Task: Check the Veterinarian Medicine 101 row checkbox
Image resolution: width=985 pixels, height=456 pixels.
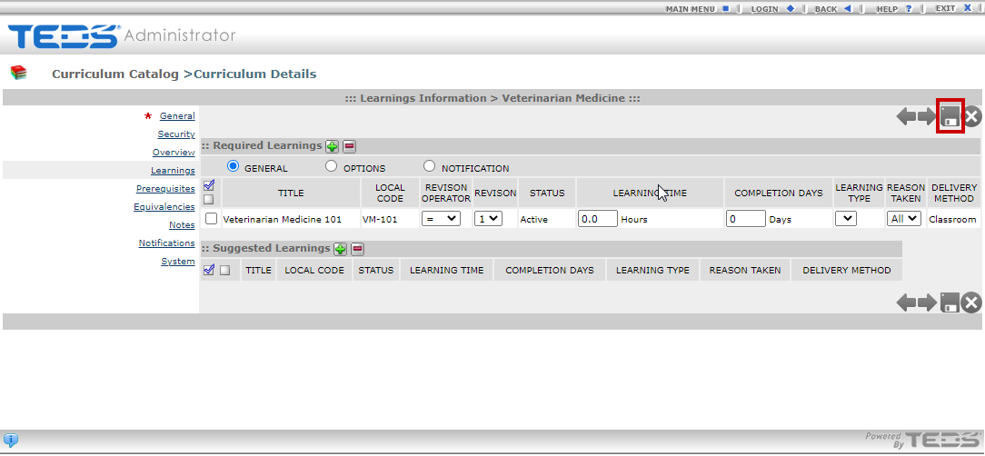Action: pos(211,219)
